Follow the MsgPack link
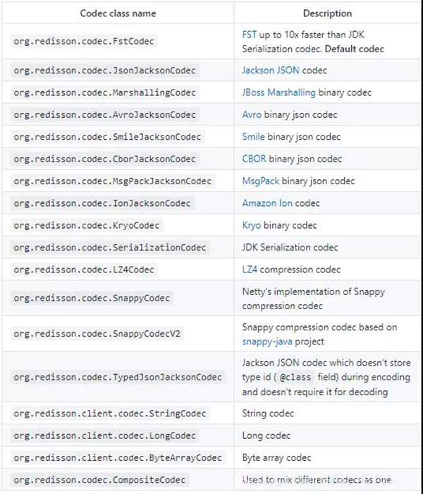 click(261, 181)
